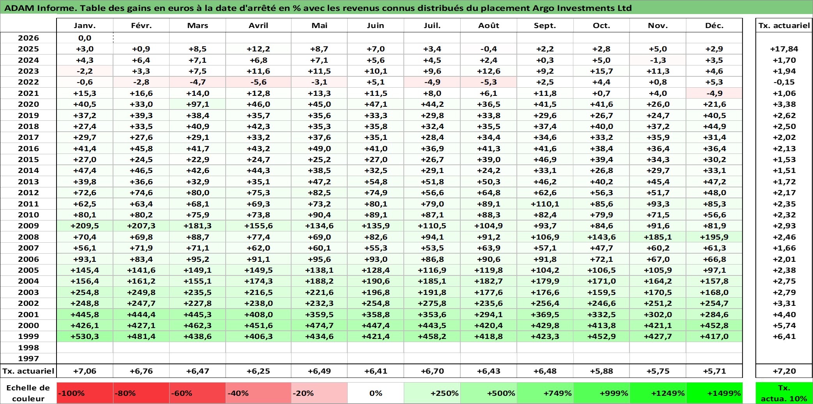Screen dimensions: 813x404
Task: Select the 2016 row label
Action: (28, 148)
